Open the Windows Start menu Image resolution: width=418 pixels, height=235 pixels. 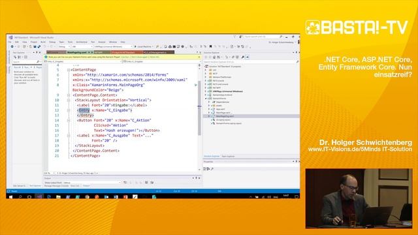[x=10, y=197]
